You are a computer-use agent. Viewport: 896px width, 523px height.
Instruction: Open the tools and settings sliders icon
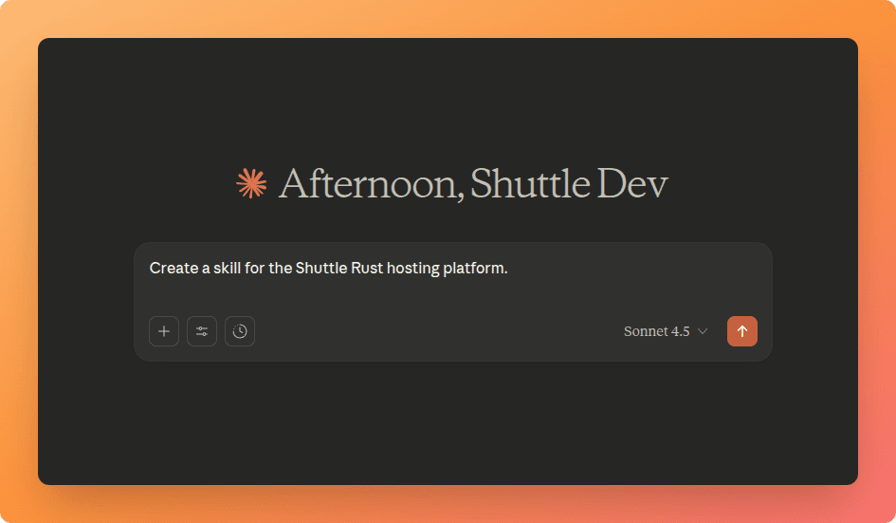tap(202, 331)
